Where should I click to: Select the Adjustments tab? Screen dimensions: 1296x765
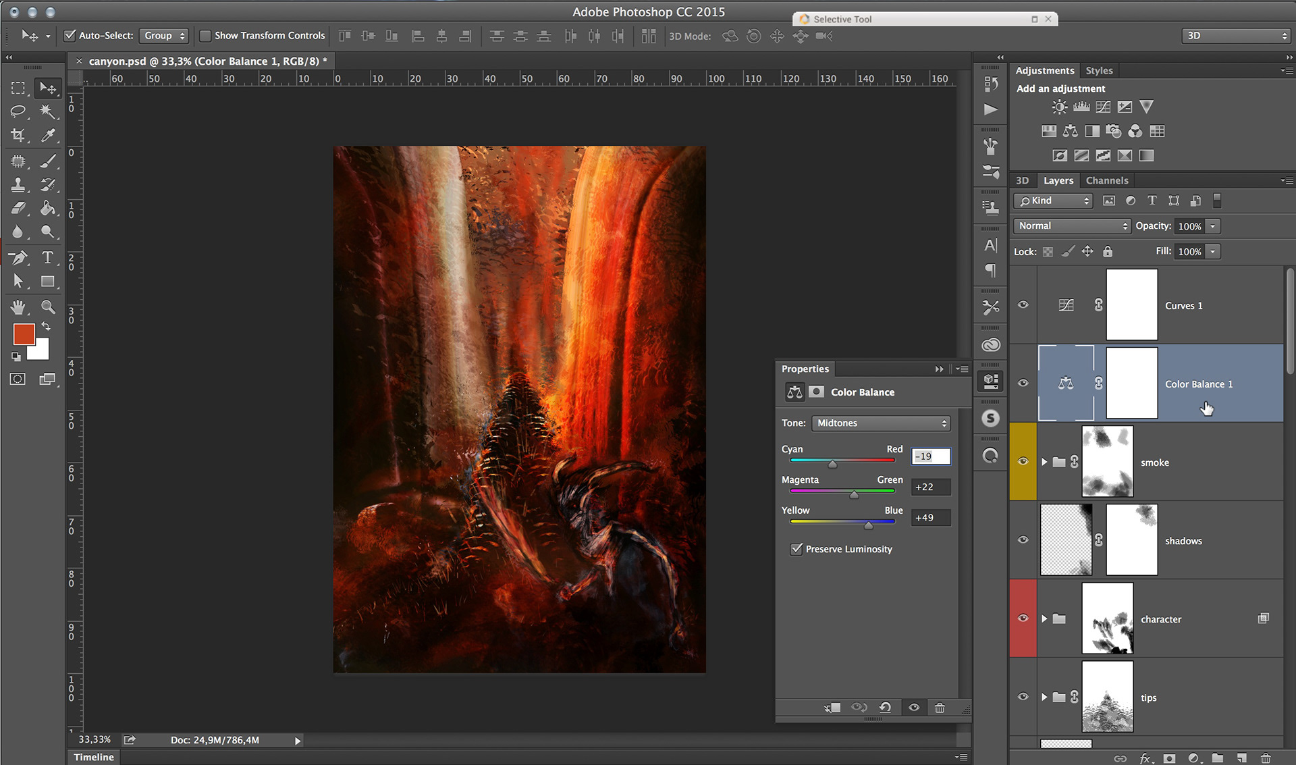pos(1044,71)
